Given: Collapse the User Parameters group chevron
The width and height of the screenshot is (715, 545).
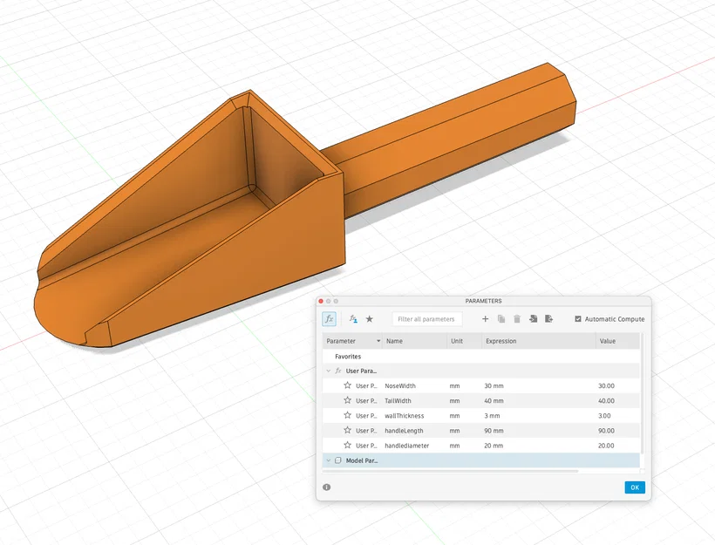Looking at the screenshot, I should (x=329, y=371).
